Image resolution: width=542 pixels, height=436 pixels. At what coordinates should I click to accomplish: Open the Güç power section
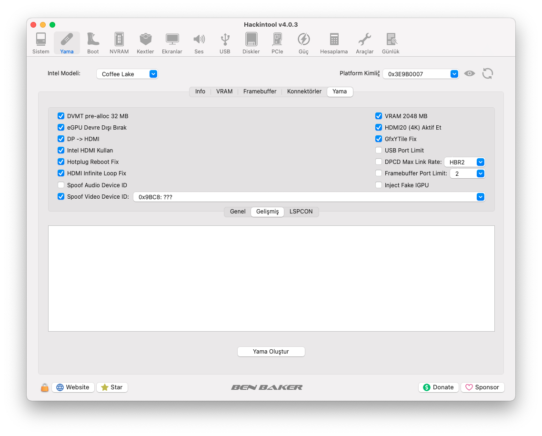(303, 43)
